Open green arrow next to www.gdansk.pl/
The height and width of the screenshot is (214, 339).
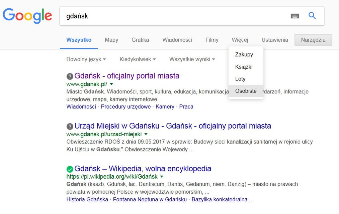coord(111,84)
